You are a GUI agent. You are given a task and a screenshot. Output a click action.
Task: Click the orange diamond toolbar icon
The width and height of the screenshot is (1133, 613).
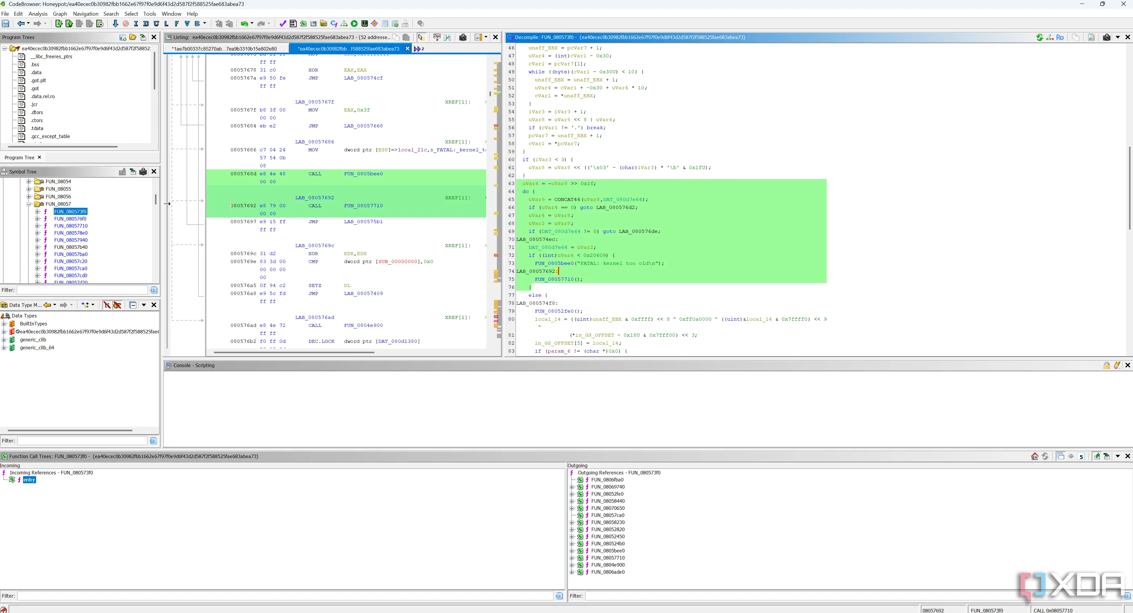coord(375,24)
